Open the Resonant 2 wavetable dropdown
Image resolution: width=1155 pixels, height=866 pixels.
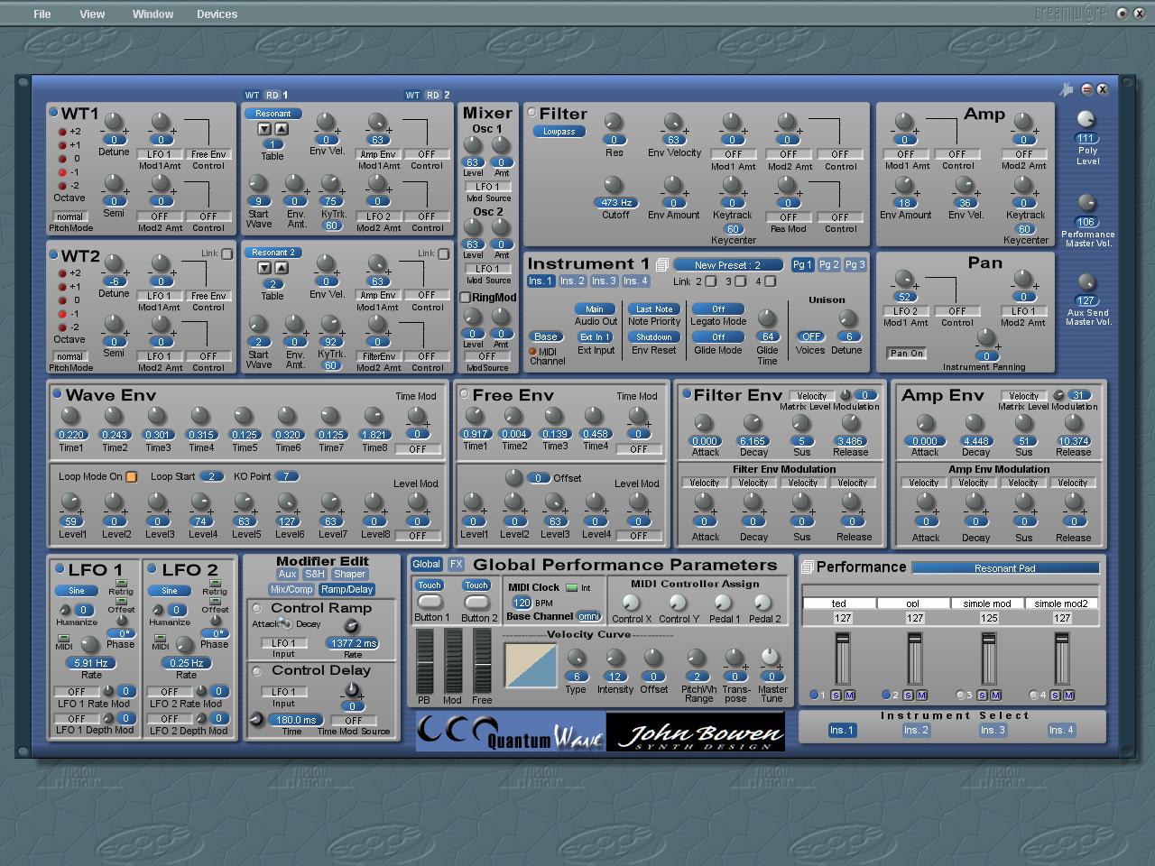pos(273,253)
